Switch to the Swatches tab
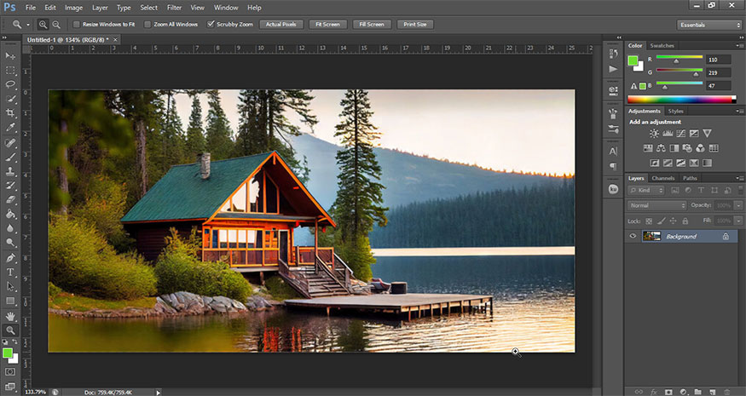The height and width of the screenshot is (396, 746). (x=662, y=45)
